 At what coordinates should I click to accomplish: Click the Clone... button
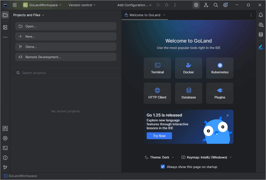[x=66, y=47]
